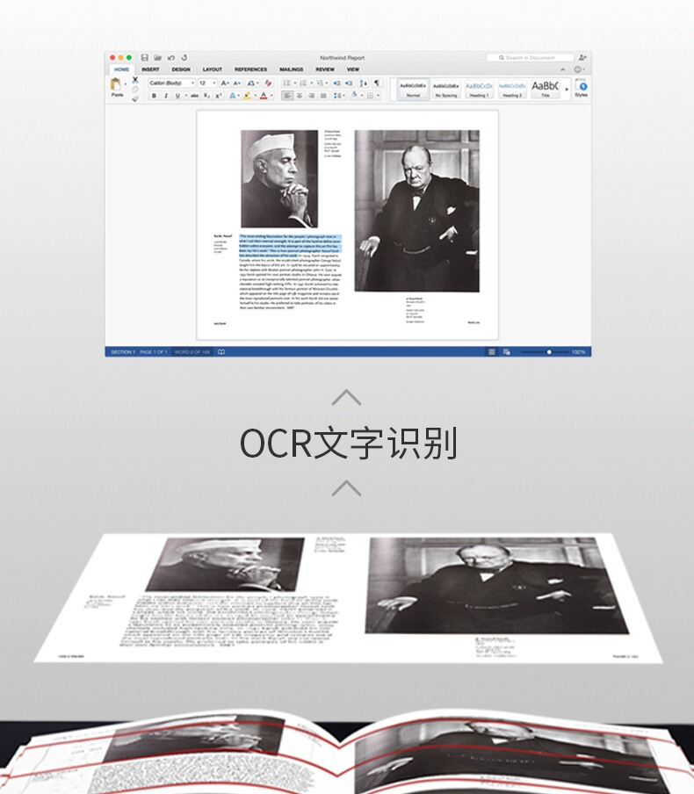
Task: Click the Increase Indent icon
Action: 349,83
